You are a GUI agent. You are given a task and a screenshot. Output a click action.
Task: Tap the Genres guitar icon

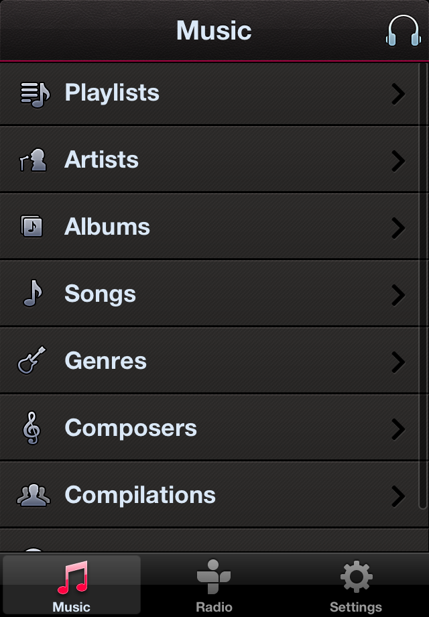click(x=32, y=361)
